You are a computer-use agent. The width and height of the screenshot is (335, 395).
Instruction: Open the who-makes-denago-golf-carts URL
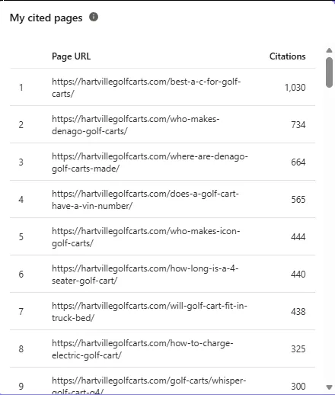click(136, 125)
